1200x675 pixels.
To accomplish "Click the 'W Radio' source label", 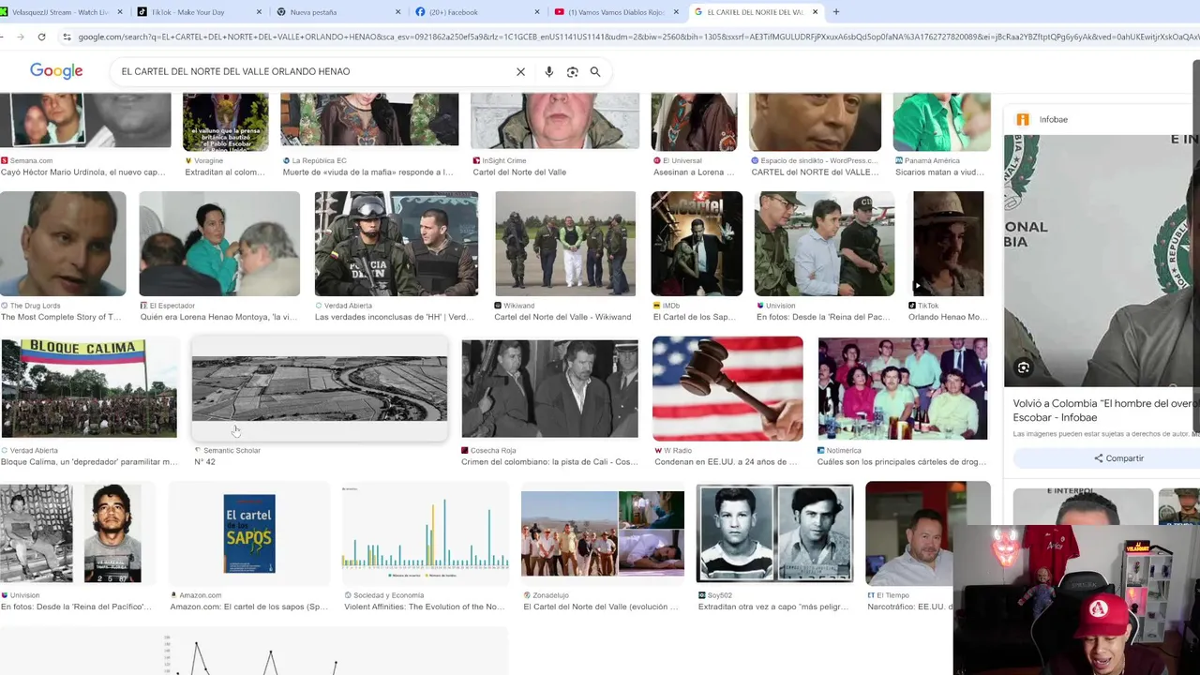I will (678, 451).
